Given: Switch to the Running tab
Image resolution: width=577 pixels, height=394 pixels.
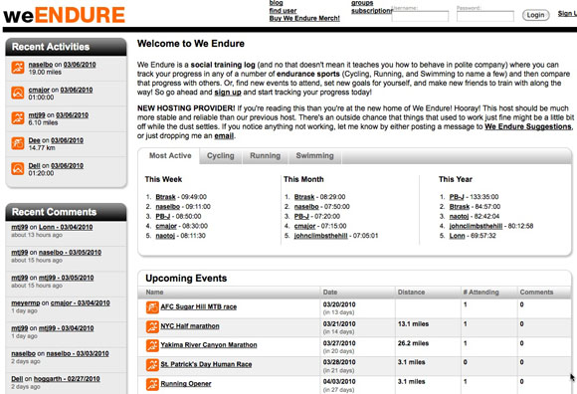Looking at the screenshot, I should click(265, 155).
